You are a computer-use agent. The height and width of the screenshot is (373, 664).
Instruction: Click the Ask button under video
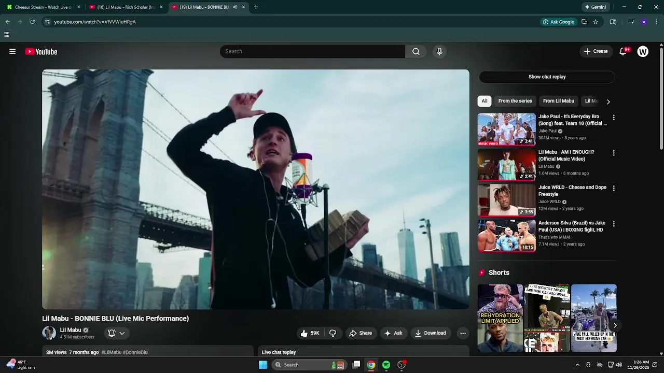pyautogui.click(x=393, y=333)
